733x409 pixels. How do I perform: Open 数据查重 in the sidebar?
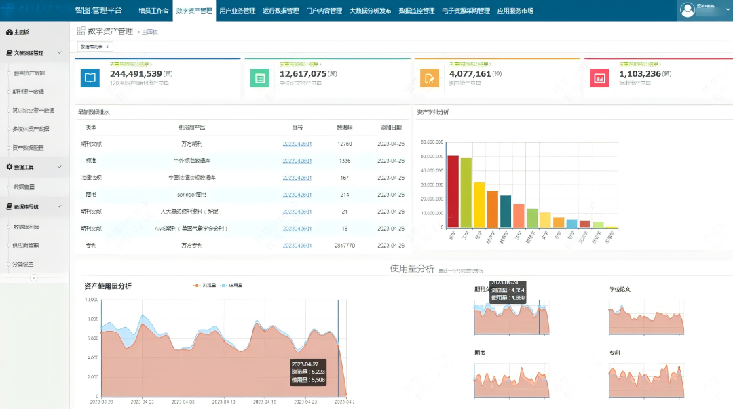pos(24,187)
